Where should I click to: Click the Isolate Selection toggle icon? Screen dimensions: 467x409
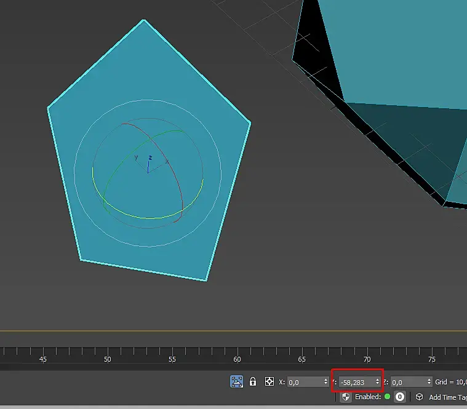point(236,382)
